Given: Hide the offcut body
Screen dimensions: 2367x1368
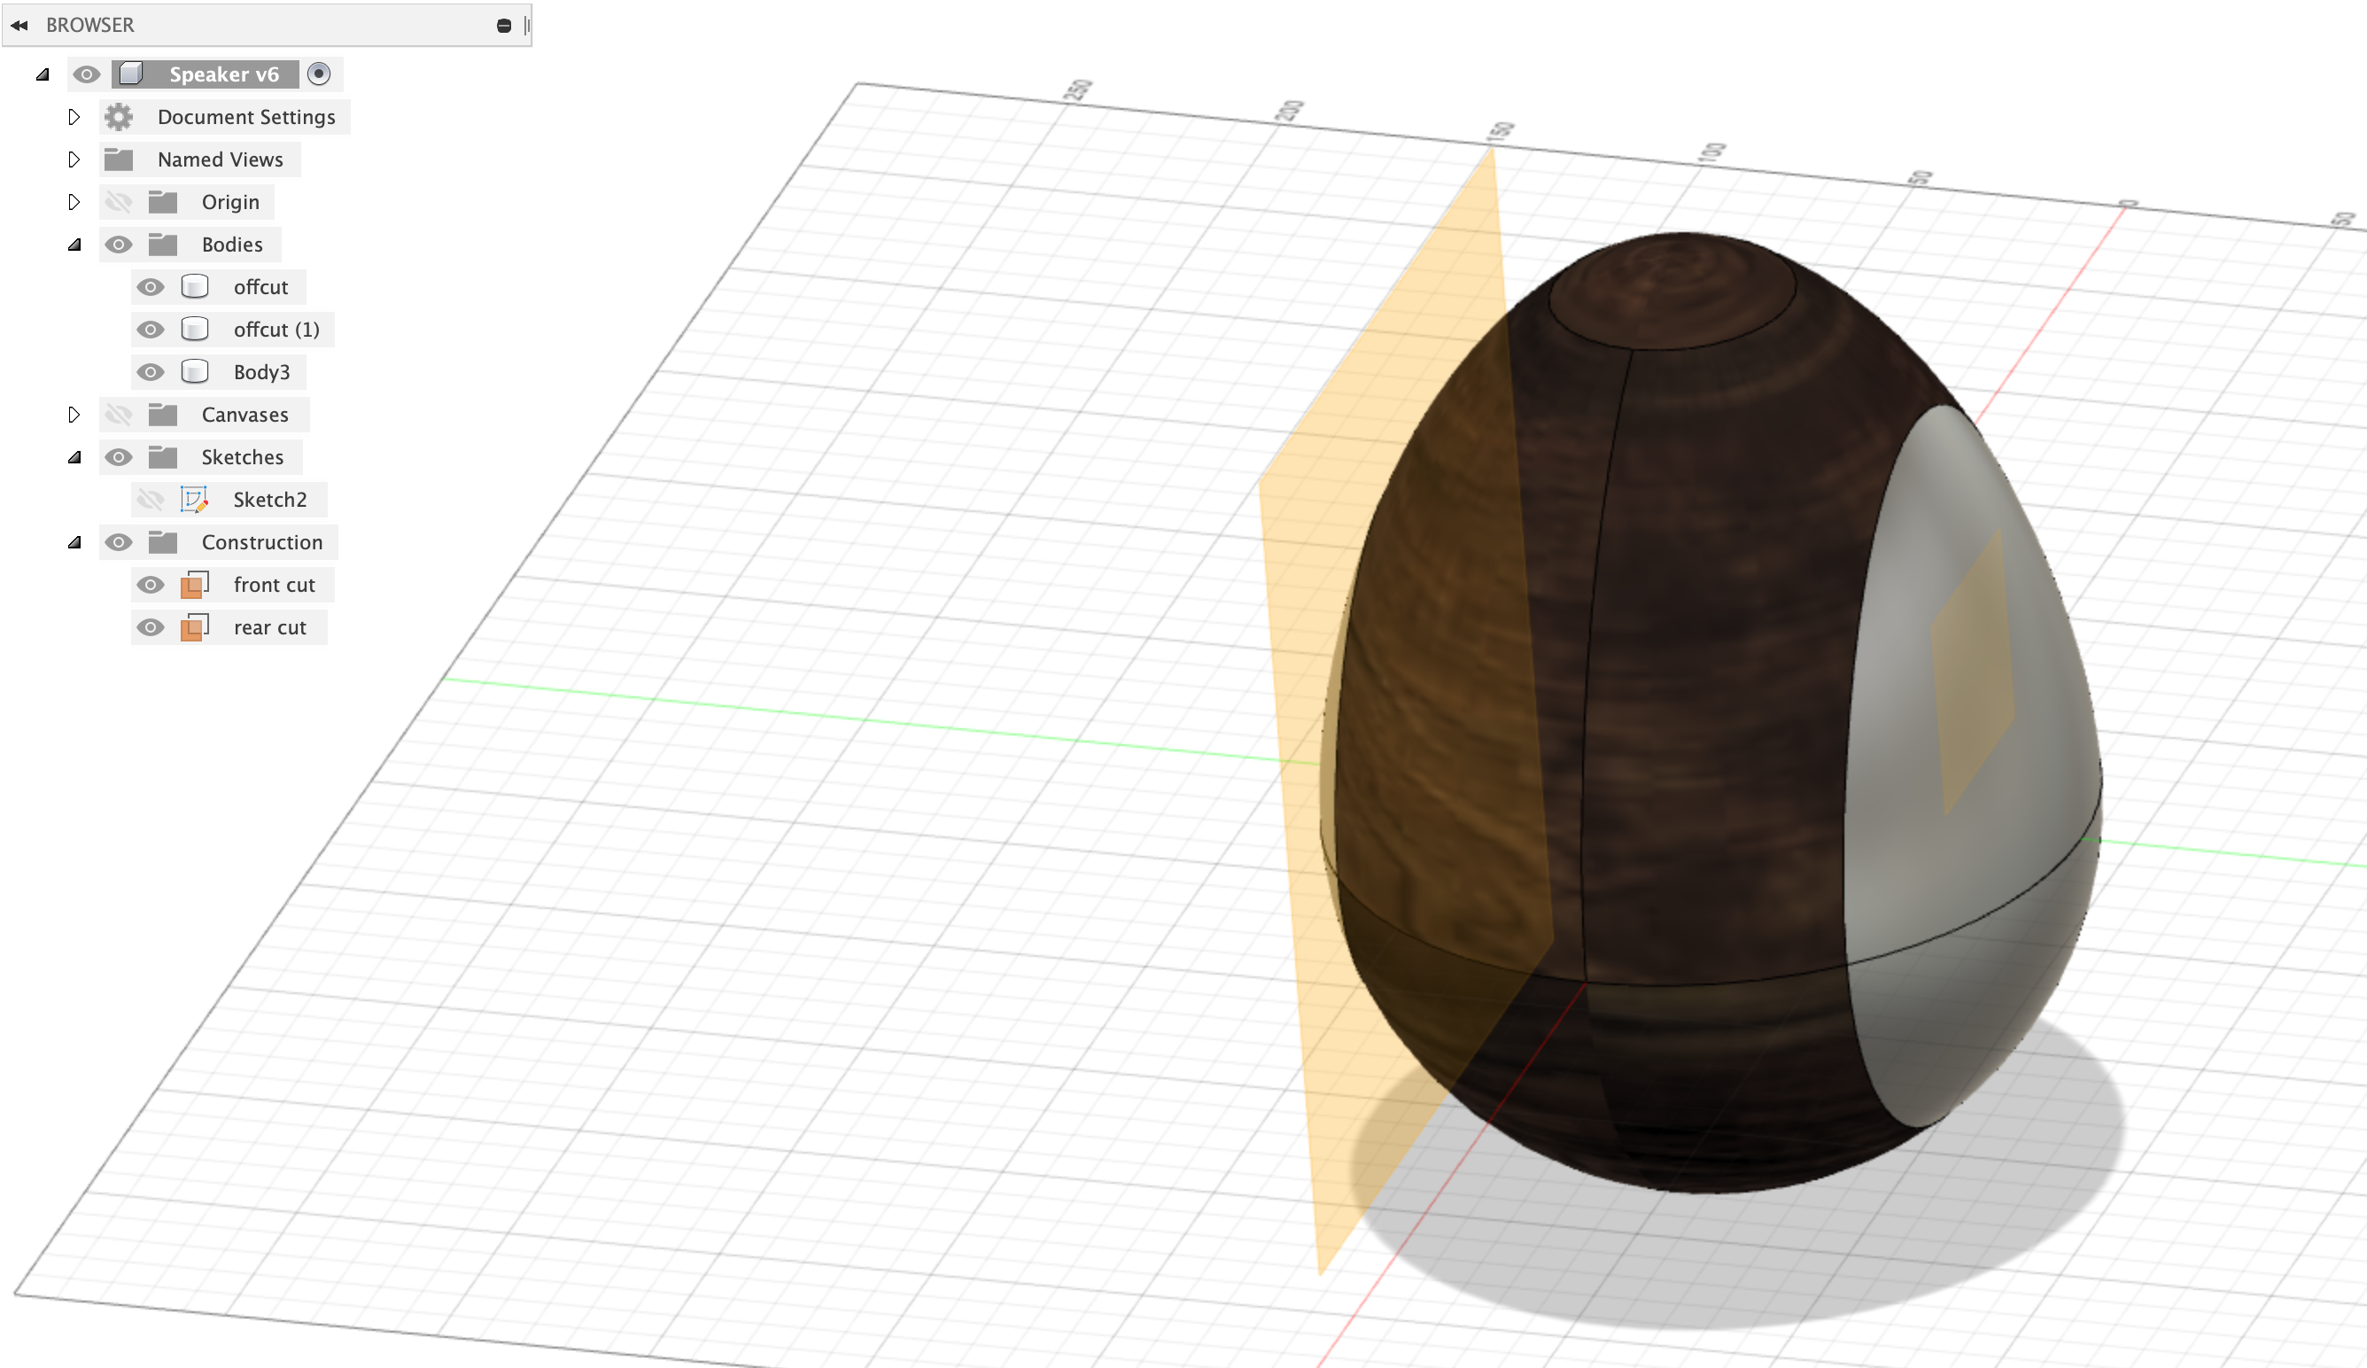Looking at the screenshot, I should click(151, 286).
